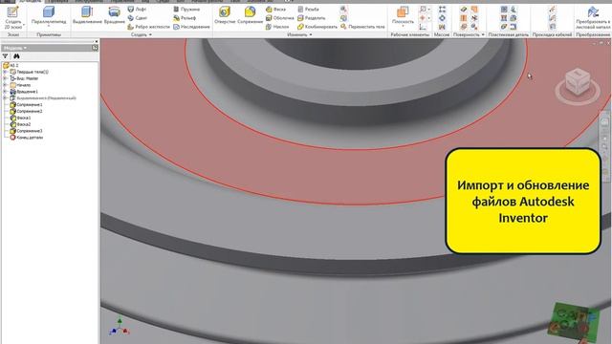Choose the Лофт tool

coord(137,9)
